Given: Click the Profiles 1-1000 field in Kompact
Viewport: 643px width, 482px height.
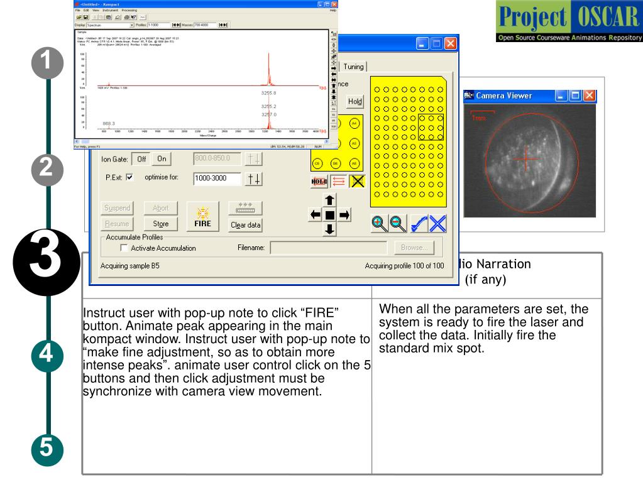Looking at the screenshot, I should point(158,25).
